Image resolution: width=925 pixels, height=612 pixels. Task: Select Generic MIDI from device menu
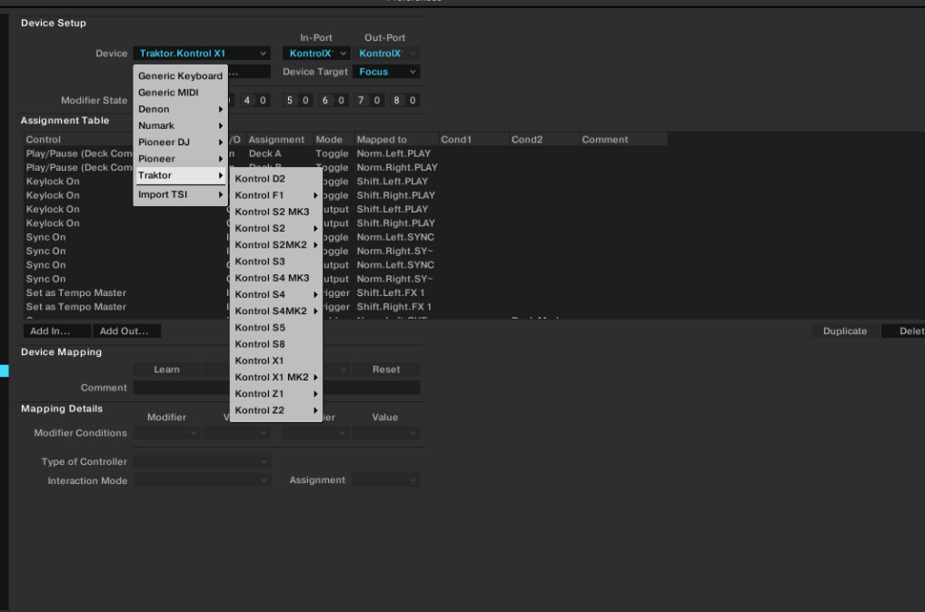pos(180,92)
